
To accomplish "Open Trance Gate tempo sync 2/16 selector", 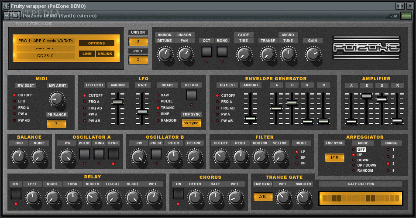I will [x=263, y=197].
